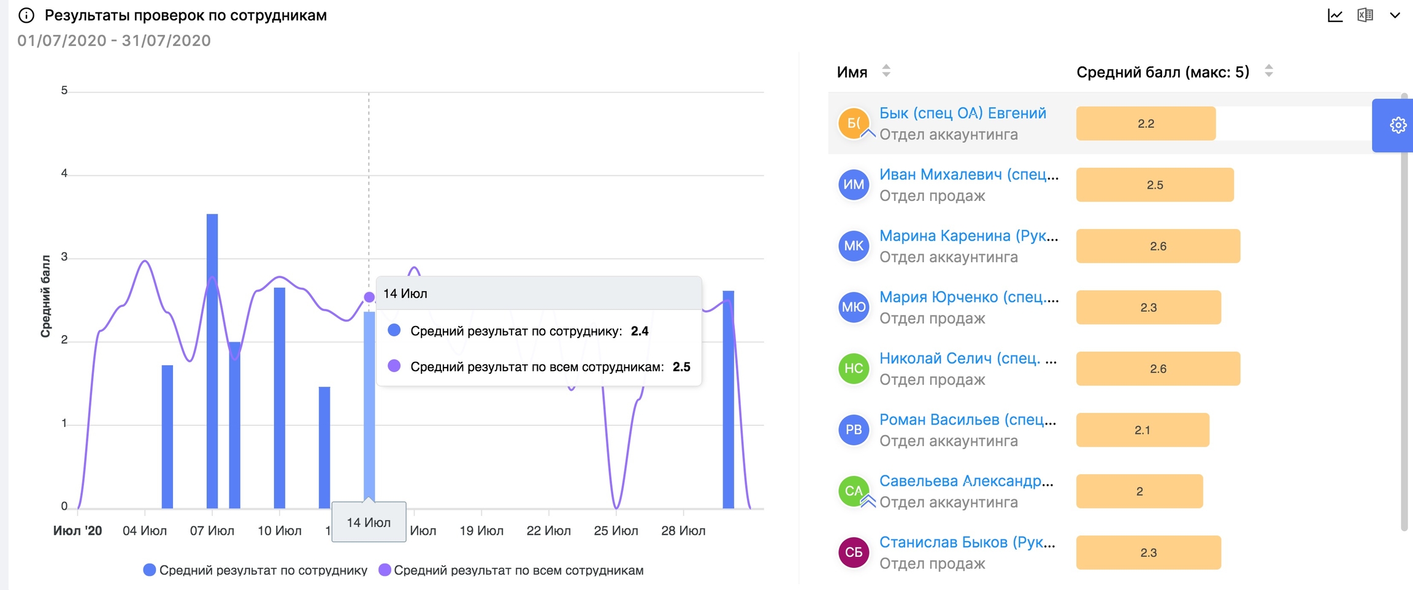The width and height of the screenshot is (1413, 590).
Task: Click the orange avatar of Бык Евгений
Action: [x=853, y=123]
